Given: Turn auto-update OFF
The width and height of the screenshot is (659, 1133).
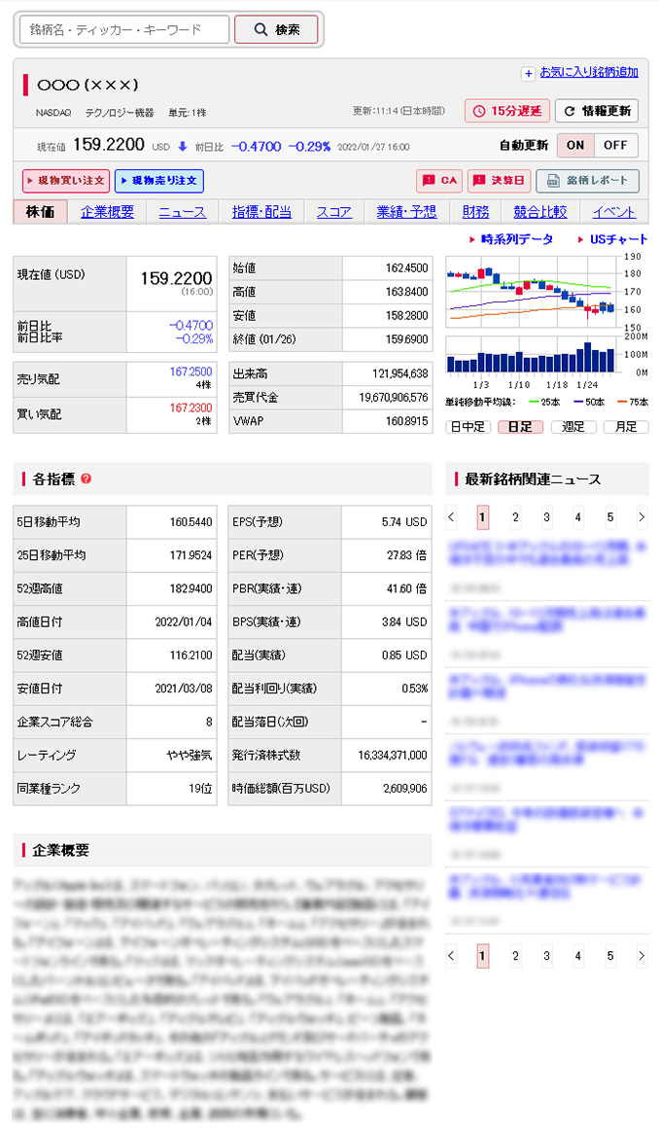Looking at the screenshot, I should (x=615, y=146).
